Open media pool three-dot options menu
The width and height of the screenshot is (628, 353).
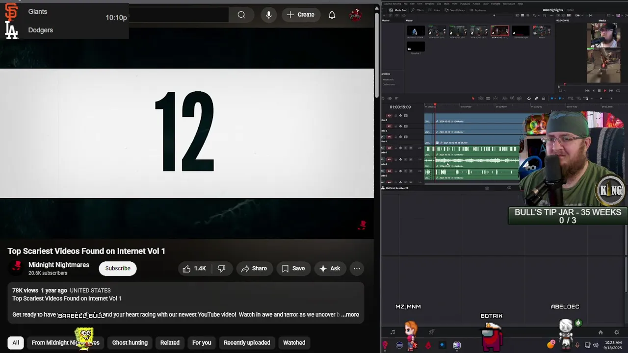(x=551, y=15)
